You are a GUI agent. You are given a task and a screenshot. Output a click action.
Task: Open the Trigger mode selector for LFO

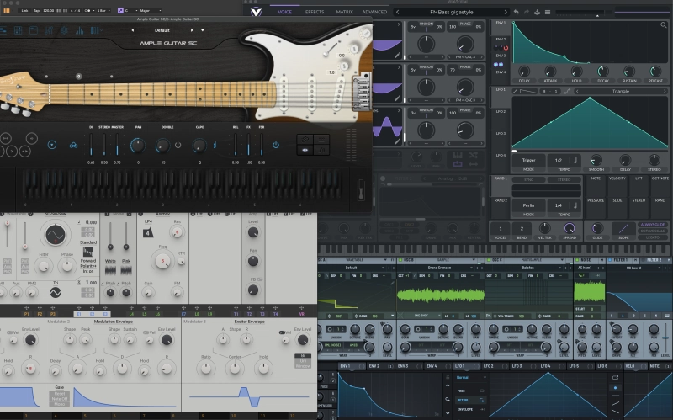(x=529, y=160)
